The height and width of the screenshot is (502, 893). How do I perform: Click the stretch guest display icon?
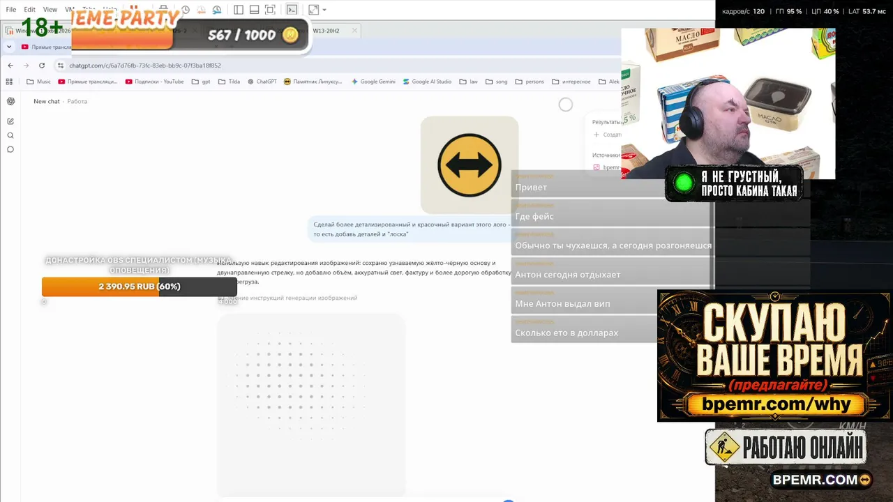click(313, 10)
